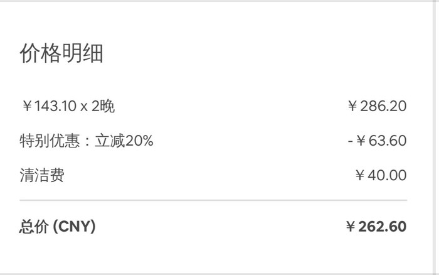Click the yen symbol before 286.20
The width and height of the screenshot is (439, 275).
(x=353, y=107)
